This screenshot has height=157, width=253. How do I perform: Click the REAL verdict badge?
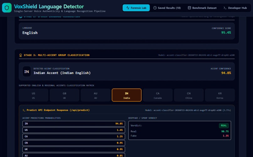point(223,126)
